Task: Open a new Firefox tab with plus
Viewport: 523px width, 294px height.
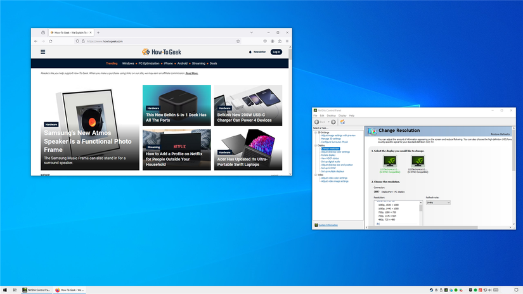Action: 98,33
